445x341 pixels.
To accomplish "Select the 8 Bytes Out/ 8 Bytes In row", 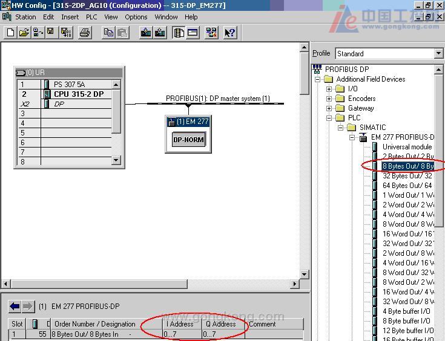I will [x=156, y=334].
